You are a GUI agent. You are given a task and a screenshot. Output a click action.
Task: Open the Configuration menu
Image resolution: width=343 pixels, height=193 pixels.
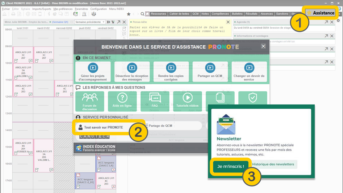pos(98,9)
